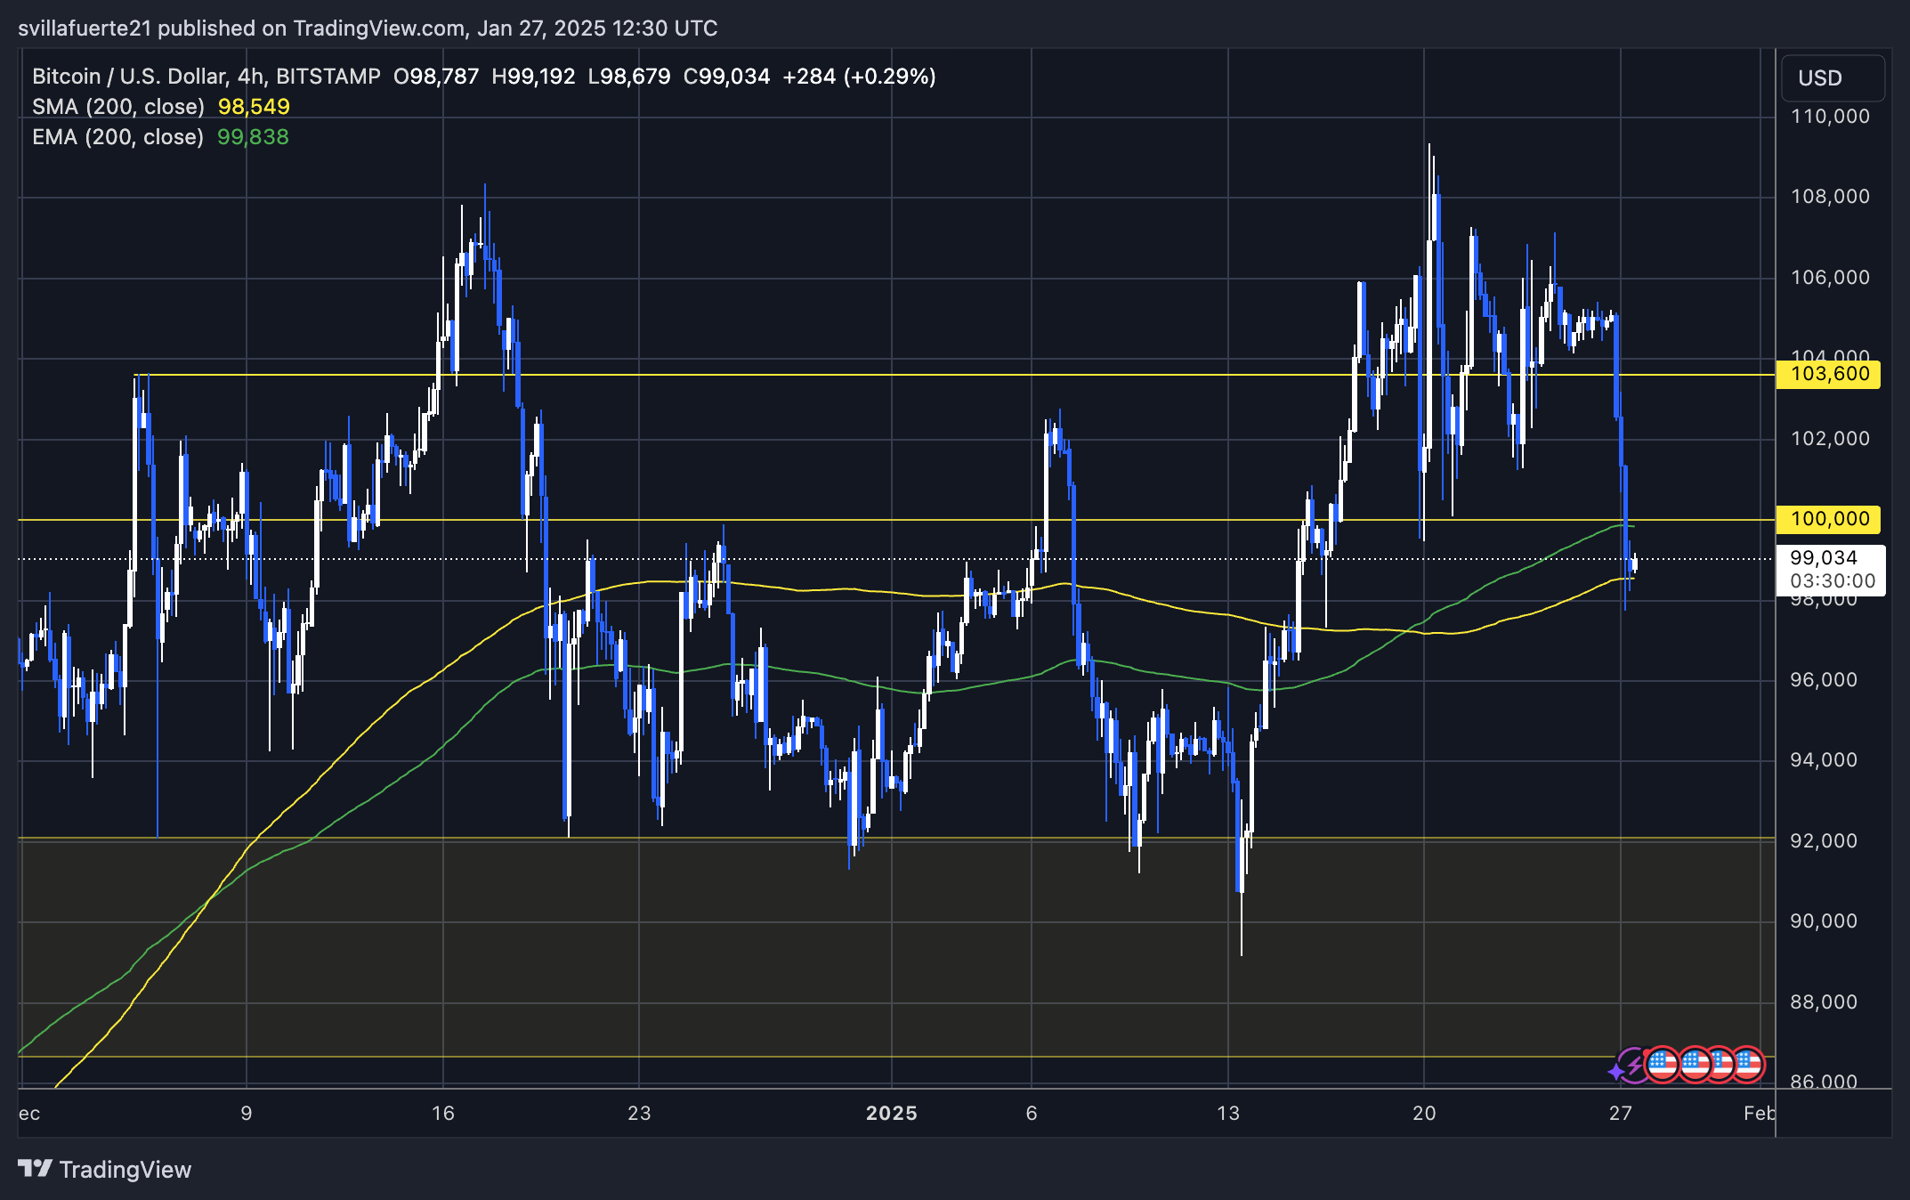
Task: Select the rightmost US flag emoji sticker
Action: tap(1750, 1065)
